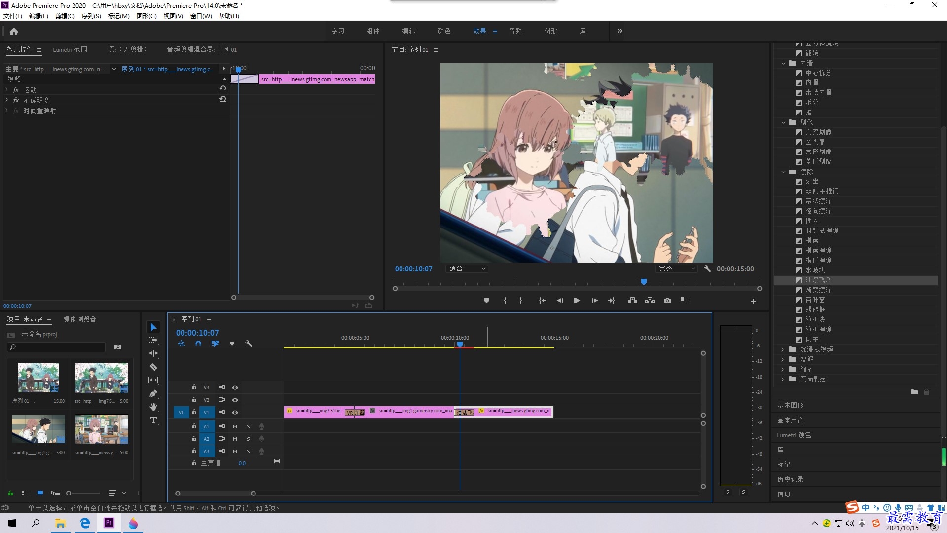Play the program monitor
The width and height of the screenshot is (947, 533).
(577, 301)
